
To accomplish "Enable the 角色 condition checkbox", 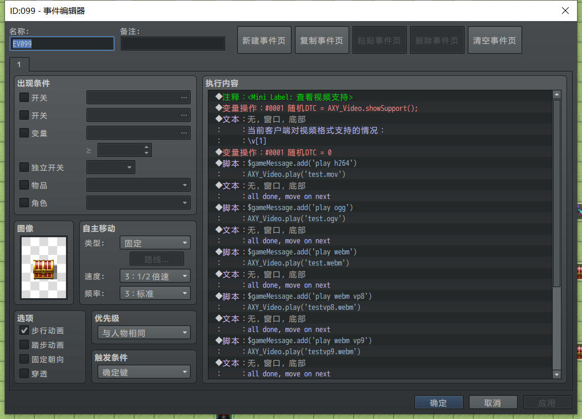I will (x=24, y=203).
